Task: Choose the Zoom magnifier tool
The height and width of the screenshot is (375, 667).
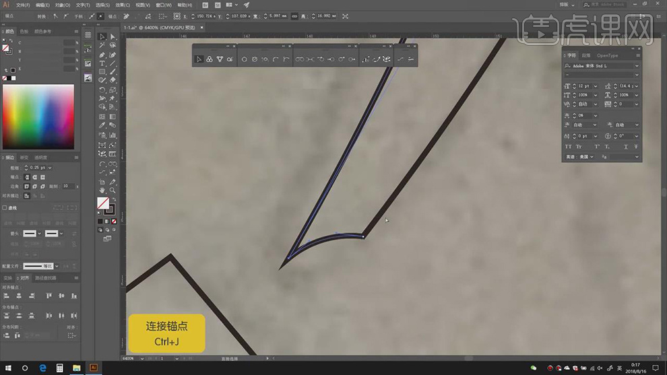Action: 113,191
